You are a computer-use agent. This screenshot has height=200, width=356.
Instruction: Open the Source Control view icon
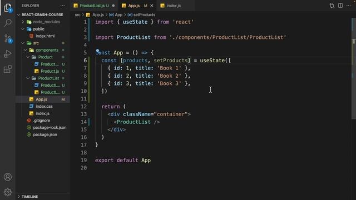coord(8,39)
